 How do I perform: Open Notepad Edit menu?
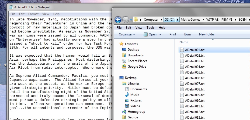click(x=22, y=14)
